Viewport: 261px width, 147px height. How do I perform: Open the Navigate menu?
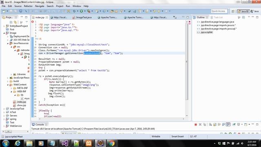pos(40,6)
